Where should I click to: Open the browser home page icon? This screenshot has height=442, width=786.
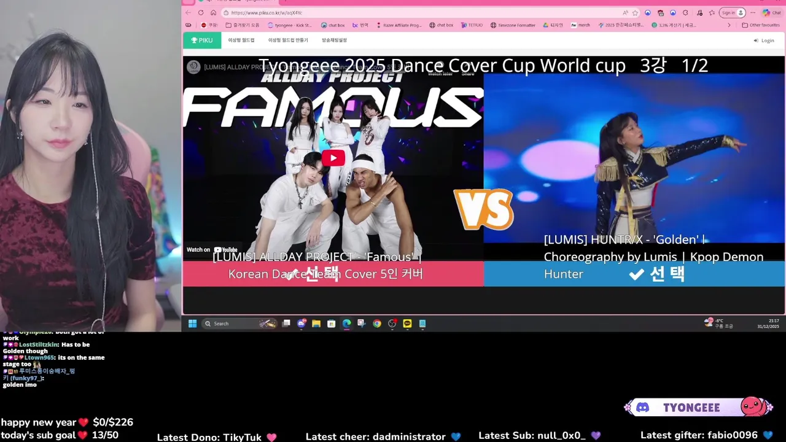pos(213,12)
